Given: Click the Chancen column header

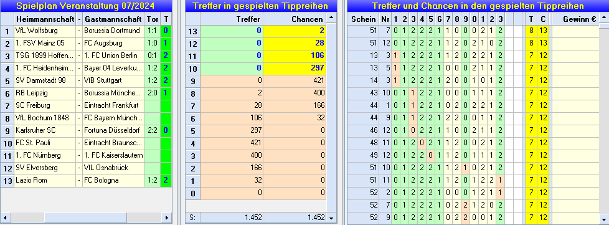Looking at the screenshot, I should tap(295, 19).
